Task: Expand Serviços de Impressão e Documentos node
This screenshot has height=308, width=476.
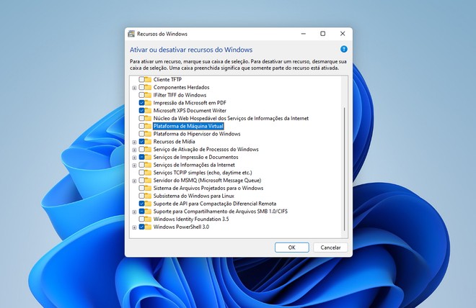Action: pyautogui.click(x=134, y=158)
